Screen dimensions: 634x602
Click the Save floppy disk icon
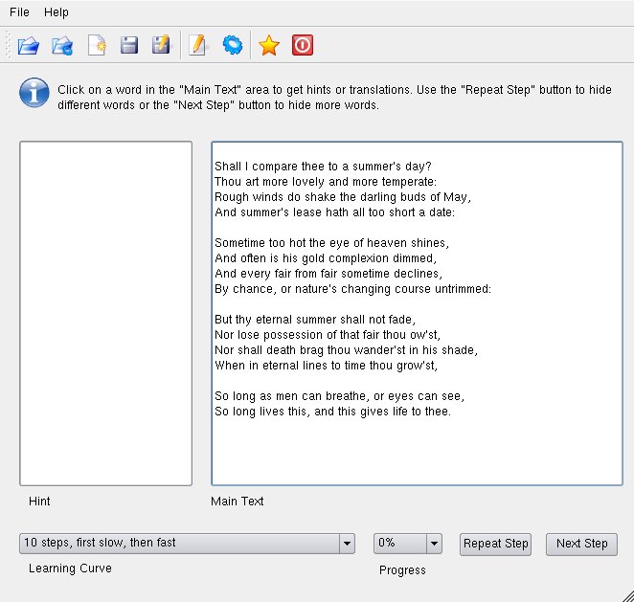click(x=129, y=45)
